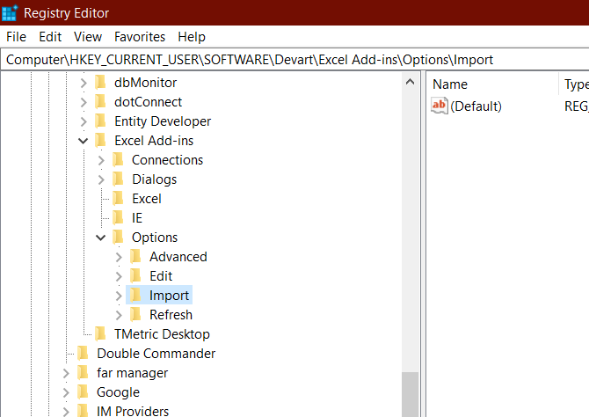Expand the Google key
The width and height of the screenshot is (589, 417).
(66, 392)
